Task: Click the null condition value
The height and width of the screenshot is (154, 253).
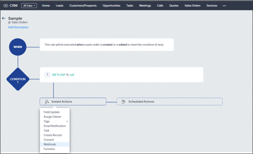Action: (72, 75)
